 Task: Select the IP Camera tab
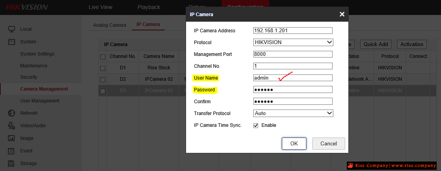pos(148,24)
